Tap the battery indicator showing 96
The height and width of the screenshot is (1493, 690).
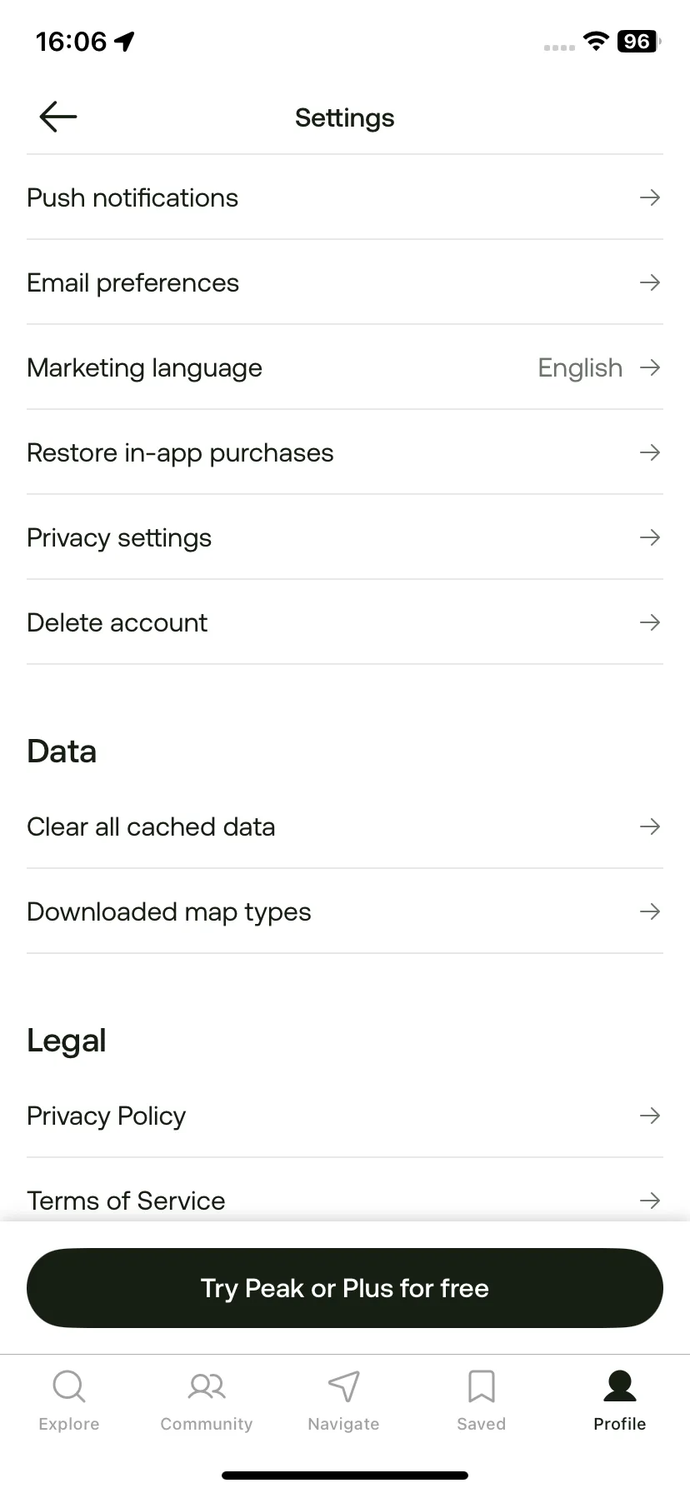point(638,41)
